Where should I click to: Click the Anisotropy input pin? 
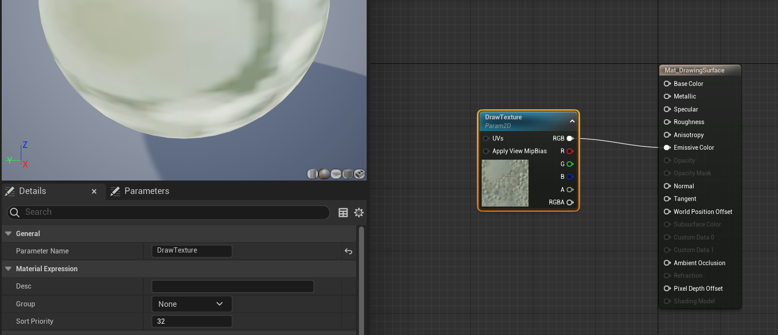(667, 135)
